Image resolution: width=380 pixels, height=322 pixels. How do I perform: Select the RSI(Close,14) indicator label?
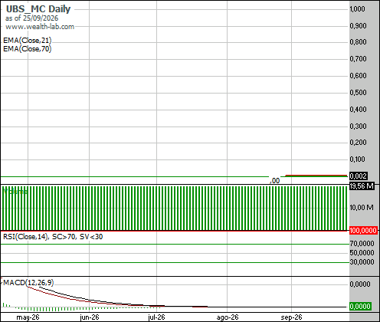click(x=25, y=237)
